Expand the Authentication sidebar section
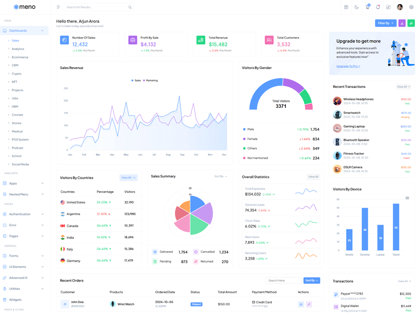The width and height of the screenshot is (419, 314). coord(23,214)
